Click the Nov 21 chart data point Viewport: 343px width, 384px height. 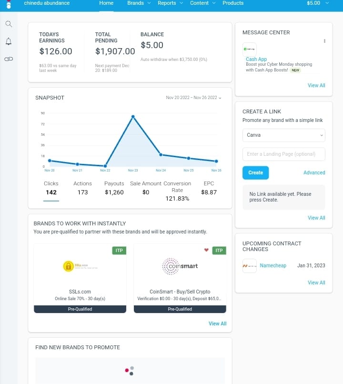click(77, 164)
